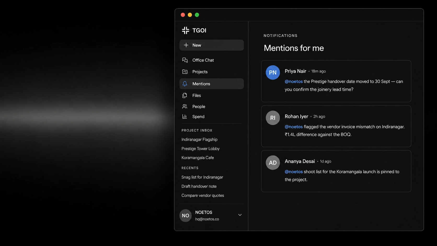
Task: Select the Mentions nav item
Action: pos(211,84)
